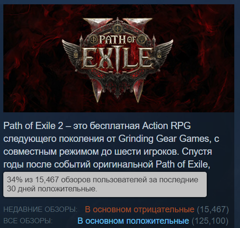This screenshot has height=228, width=240.
Task: Click the 'НЕДАВНИЕ ОБЗОРЫ:' label
Action: point(40,209)
